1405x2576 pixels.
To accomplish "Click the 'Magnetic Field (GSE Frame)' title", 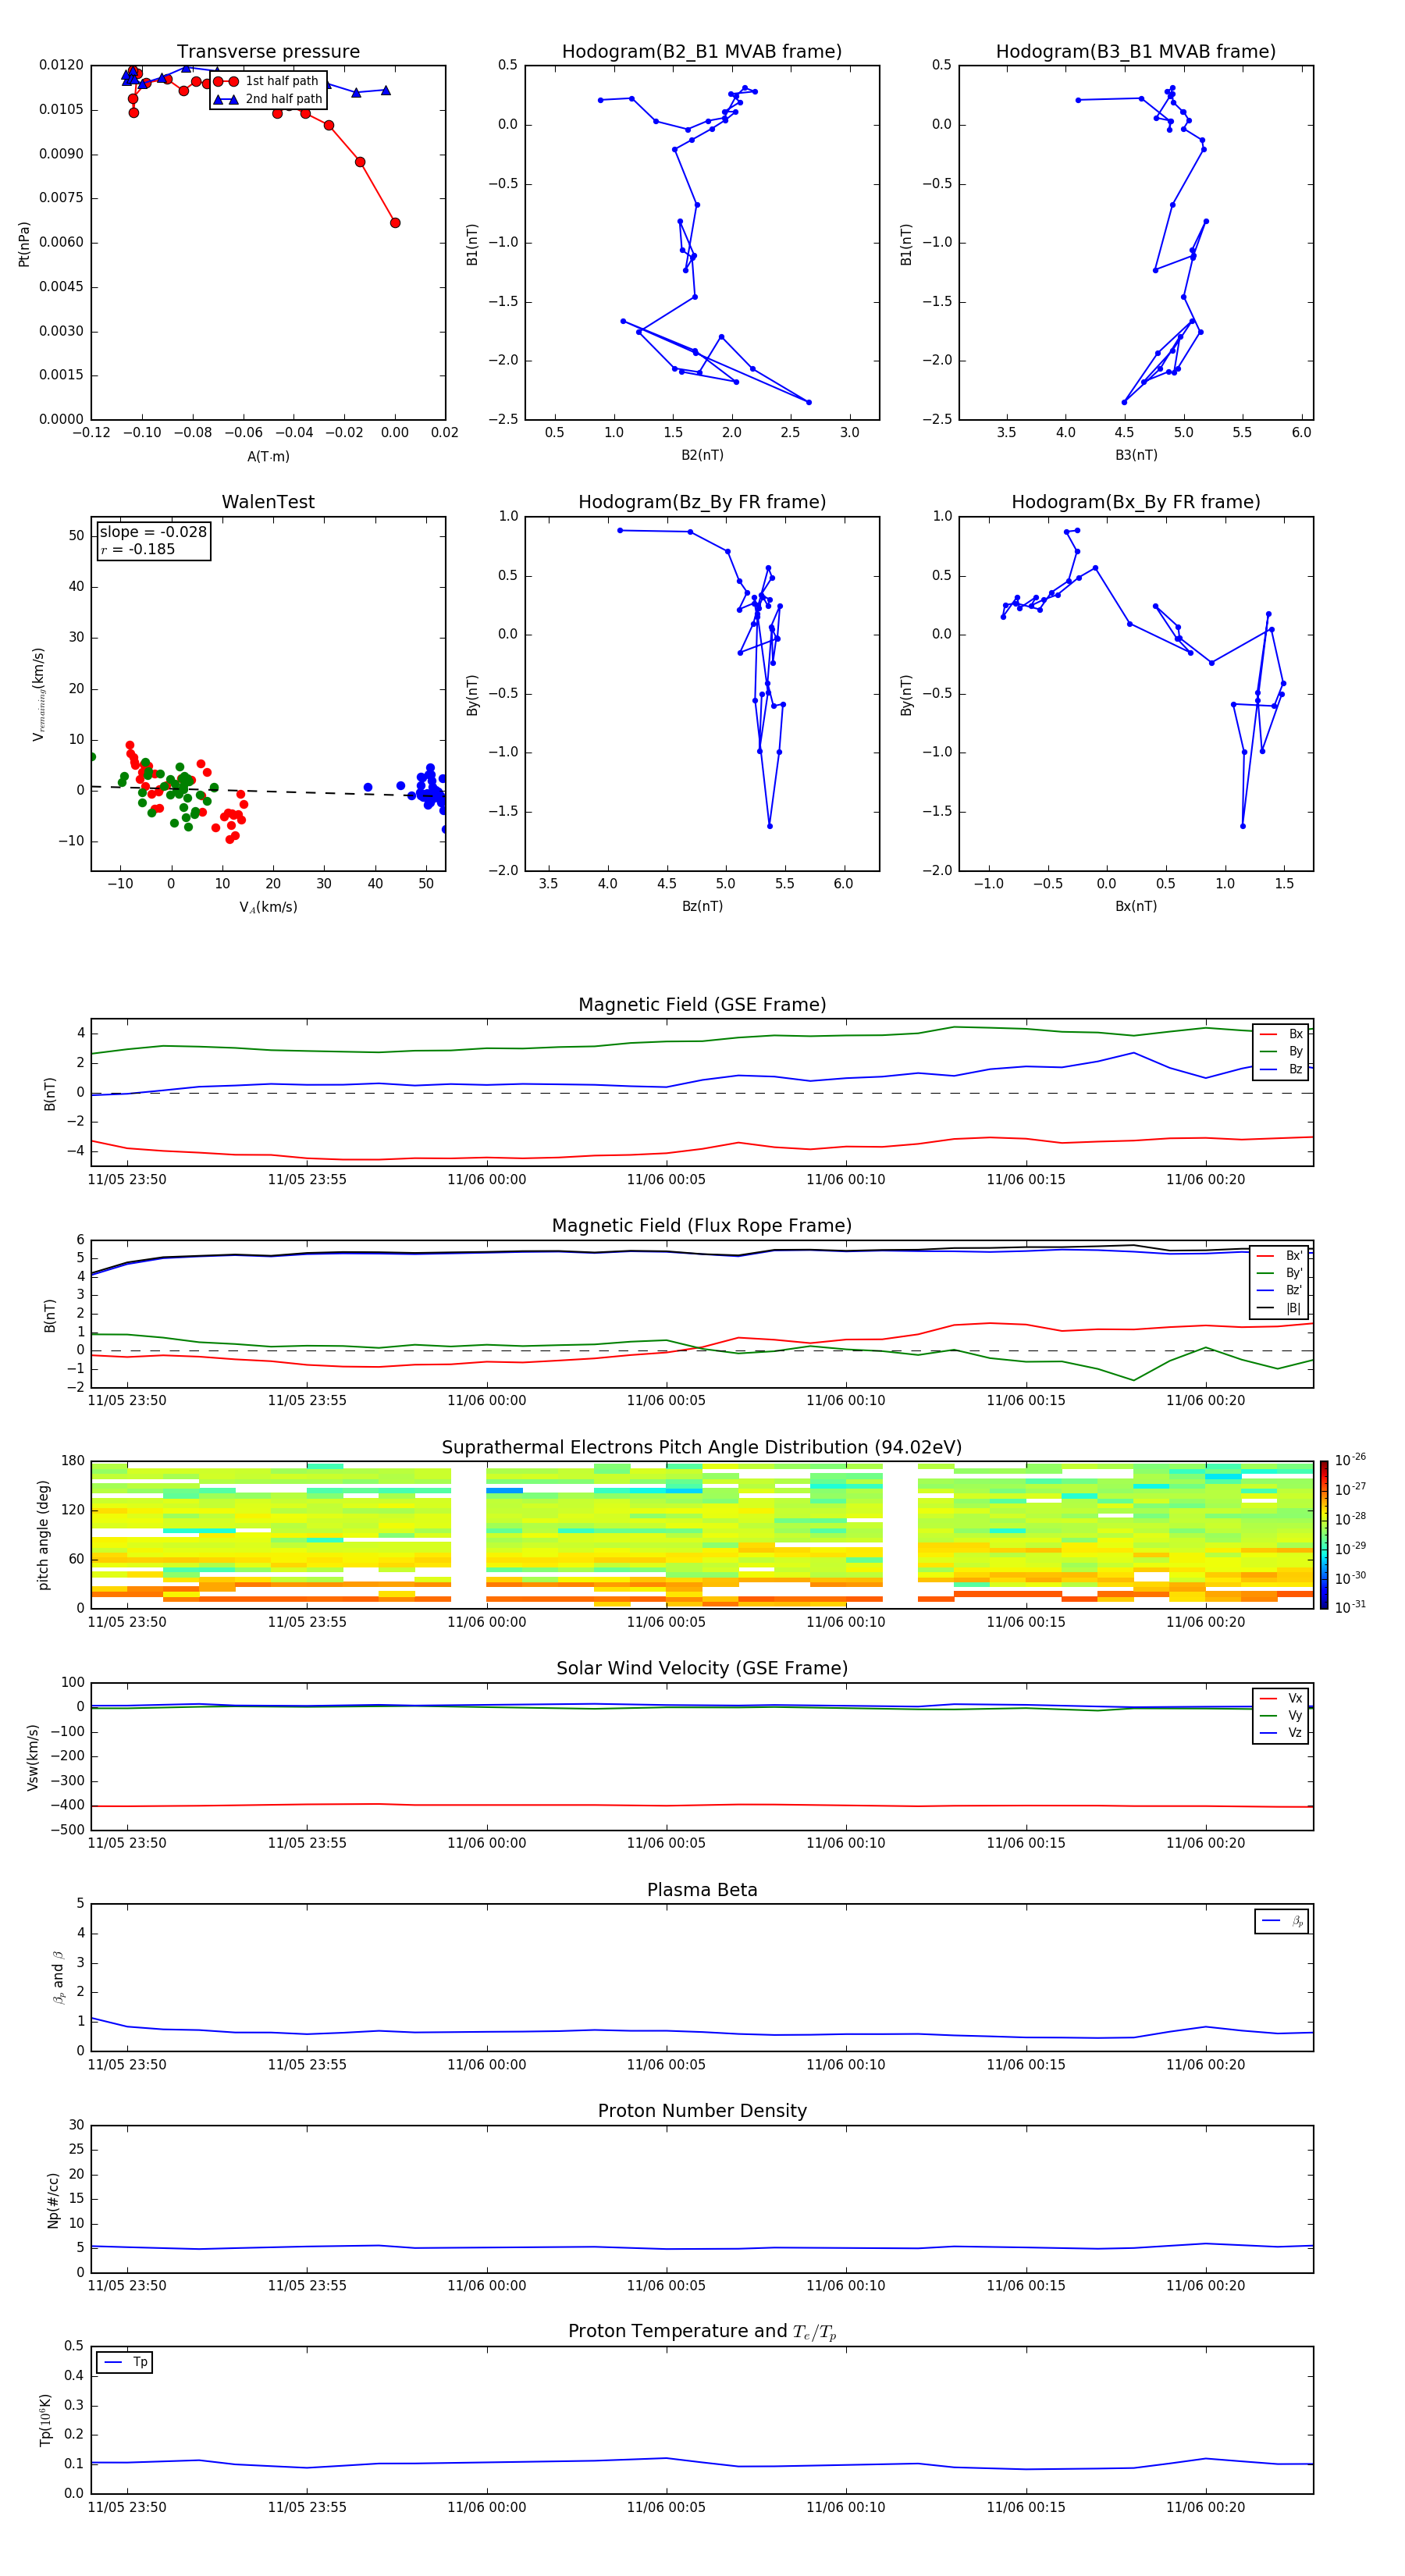I will [x=702, y=1005].
